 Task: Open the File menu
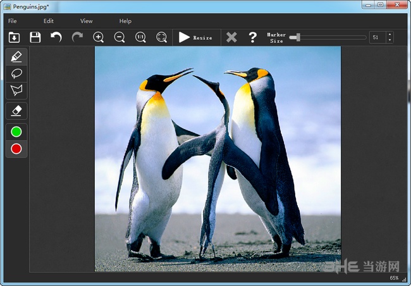tap(13, 21)
